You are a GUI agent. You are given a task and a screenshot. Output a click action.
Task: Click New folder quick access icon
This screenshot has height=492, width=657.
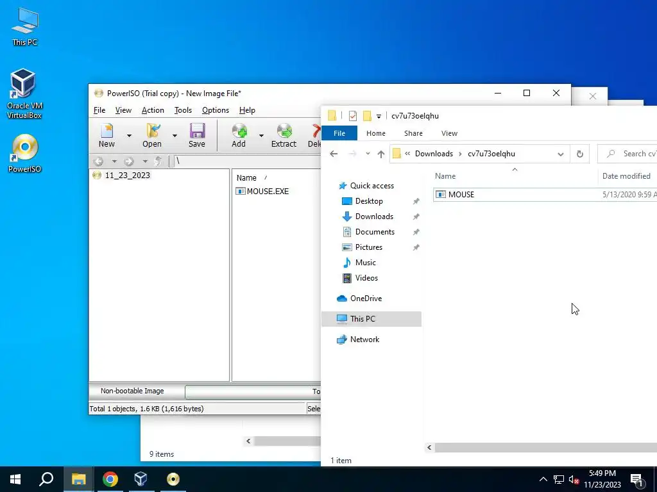pos(367,116)
